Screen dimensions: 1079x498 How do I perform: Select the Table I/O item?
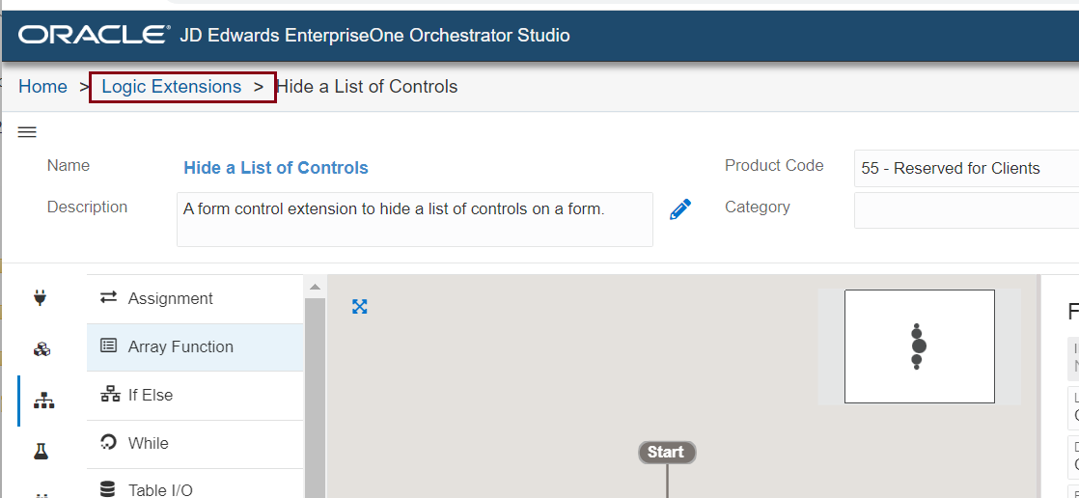pyautogui.click(x=159, y=489)
